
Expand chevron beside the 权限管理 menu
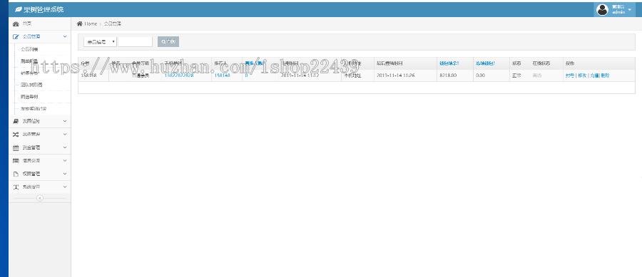[65, 174]
